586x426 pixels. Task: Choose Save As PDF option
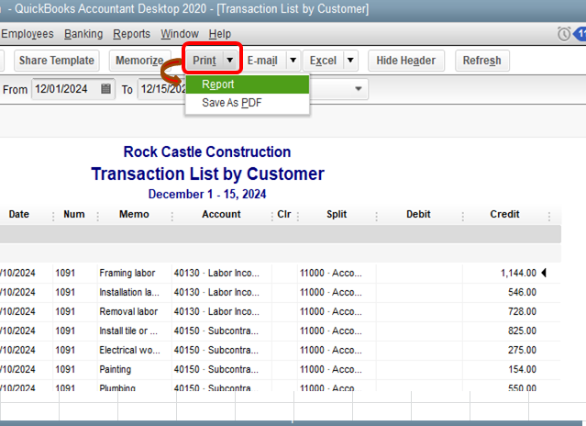pos(248,103)
